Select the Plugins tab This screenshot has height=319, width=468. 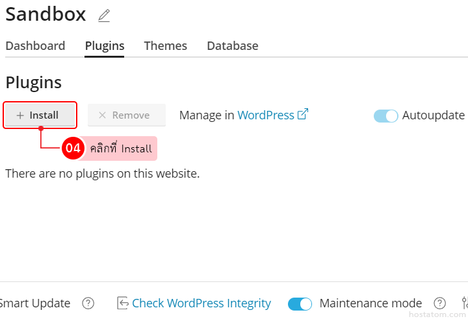tap(105, 46)
